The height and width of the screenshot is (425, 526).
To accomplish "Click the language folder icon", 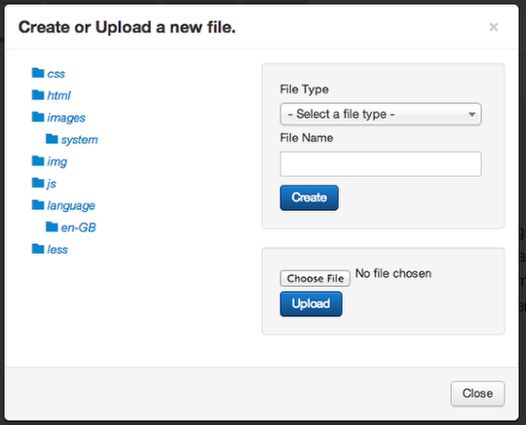I will point(38,204).
